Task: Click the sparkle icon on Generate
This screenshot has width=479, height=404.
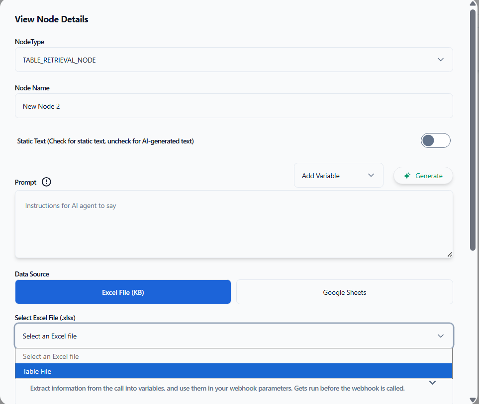Action: point(407,176)
